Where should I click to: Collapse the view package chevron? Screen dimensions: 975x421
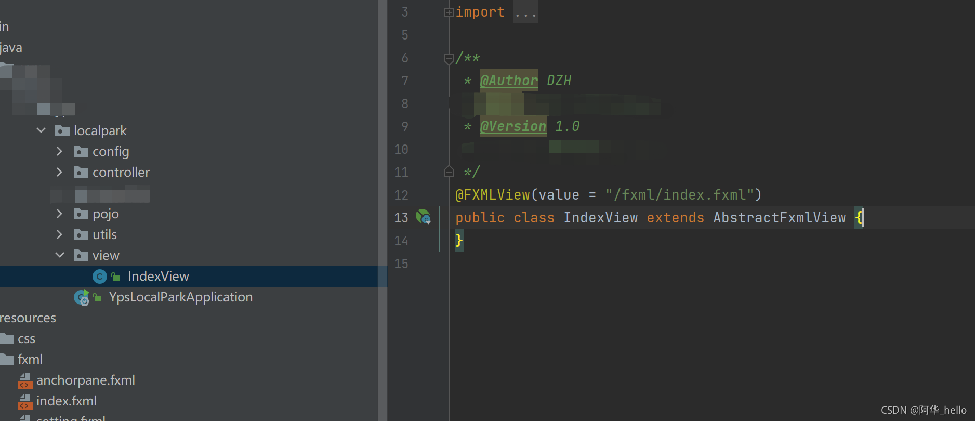60,255
